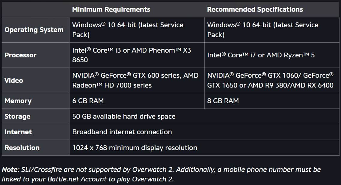Screen dimensions: 341x185
Task: Click the minimum Intel Core i3 processor cell
Action: 132,55
